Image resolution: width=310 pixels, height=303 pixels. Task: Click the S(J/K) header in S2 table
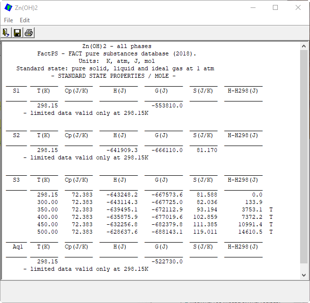203,135
